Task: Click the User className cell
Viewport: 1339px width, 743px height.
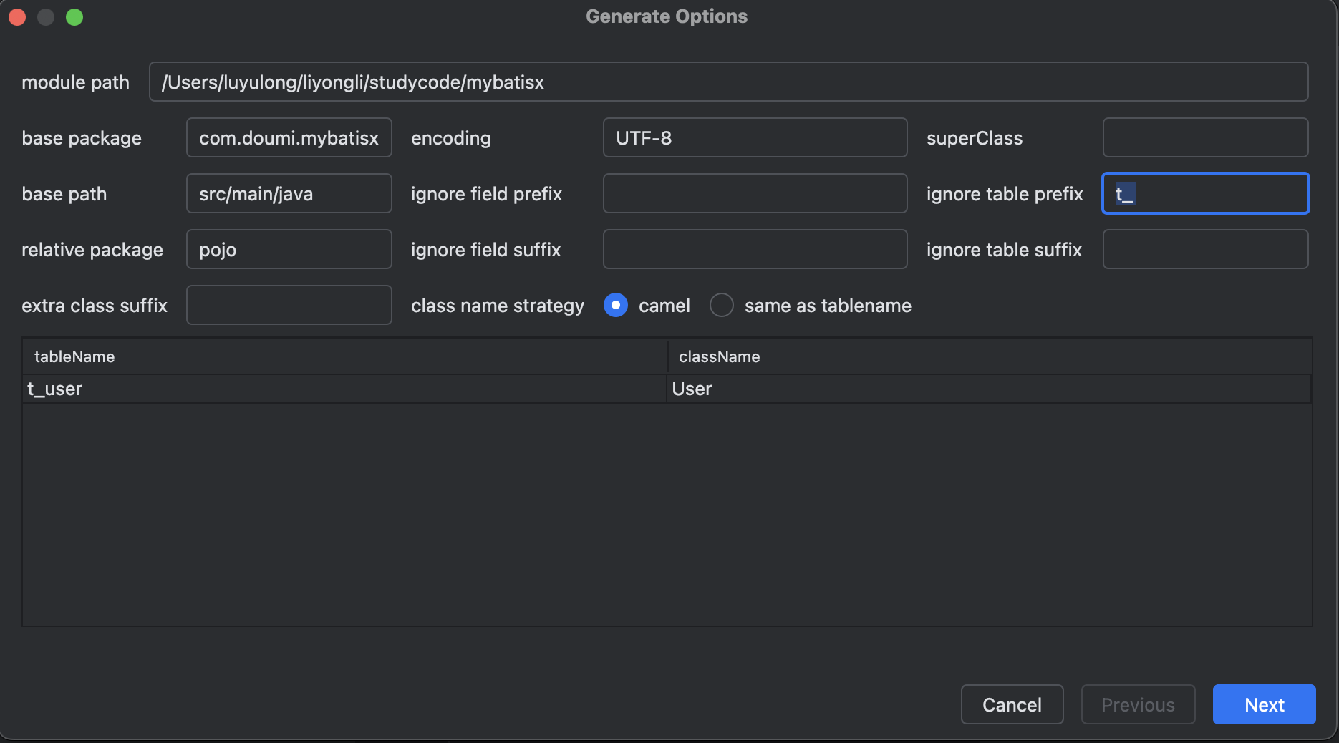Action: [989, 389]
